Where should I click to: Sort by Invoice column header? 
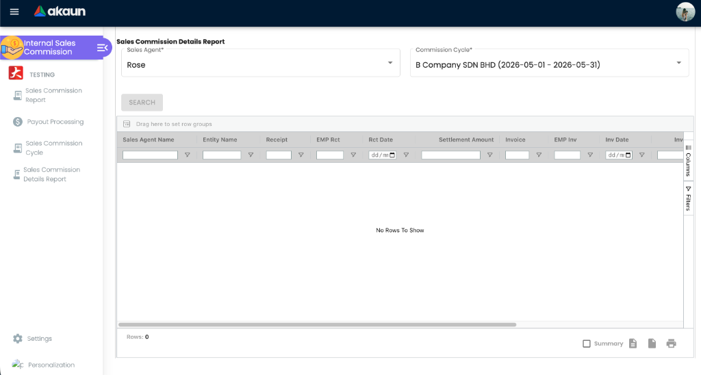pos(515,140)
